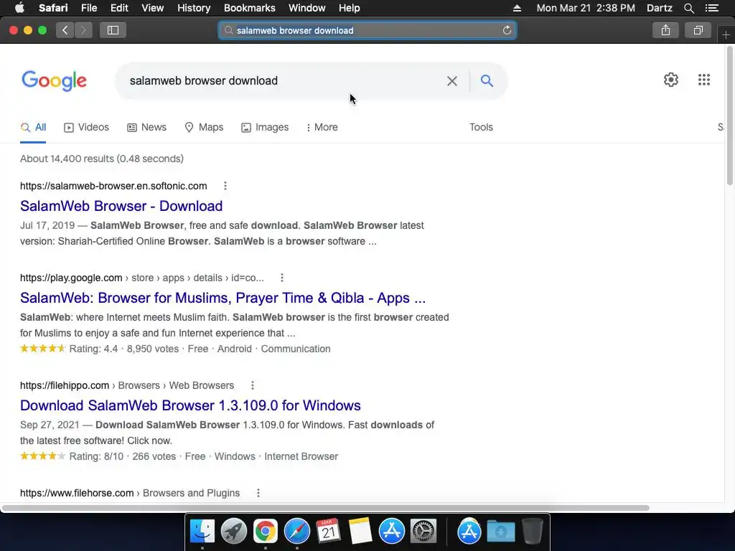Click Safari's forward arrow button
The image size is (735, 551).
click(x=83, y=30)
